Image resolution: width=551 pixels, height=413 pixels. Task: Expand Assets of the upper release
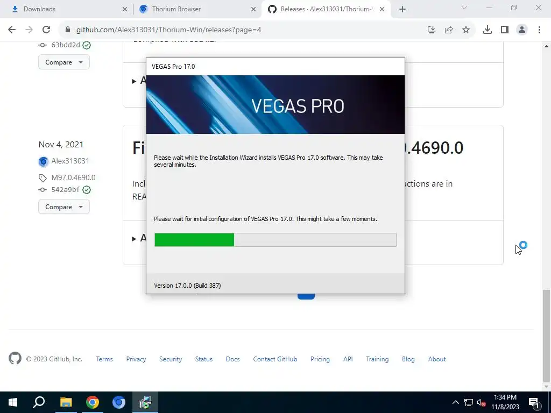click(138, 81)
